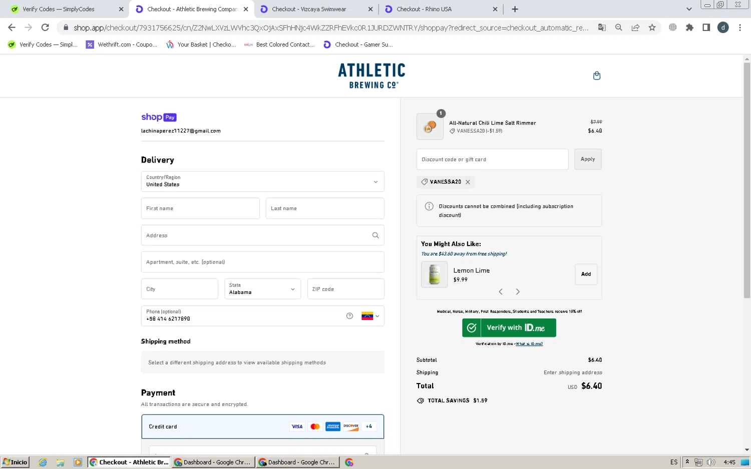The image size is (751, 469).
Task: Click the Apartment, suite field
Action: tap(262, 262)
